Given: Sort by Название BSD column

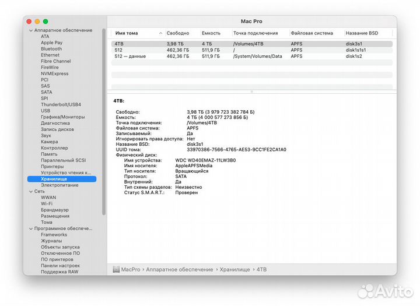Looking at the screenshot, I should pyautogui.click(x=362, y=33).
